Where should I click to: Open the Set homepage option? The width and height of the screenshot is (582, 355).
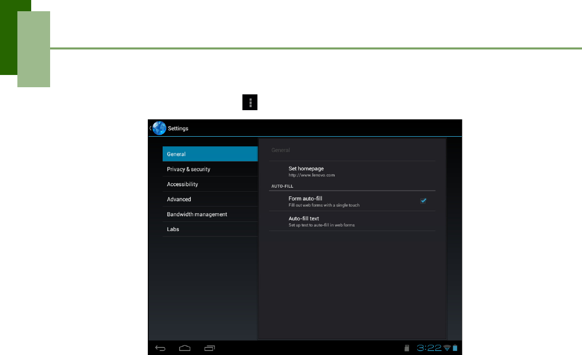tap(352, 171)
